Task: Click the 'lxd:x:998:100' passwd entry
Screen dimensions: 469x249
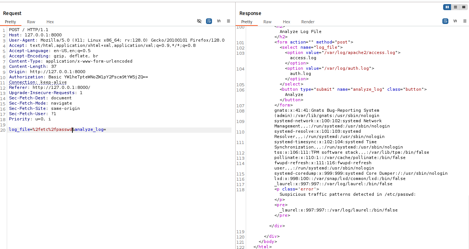Action: pyautogui.click(x=340, y=179)
